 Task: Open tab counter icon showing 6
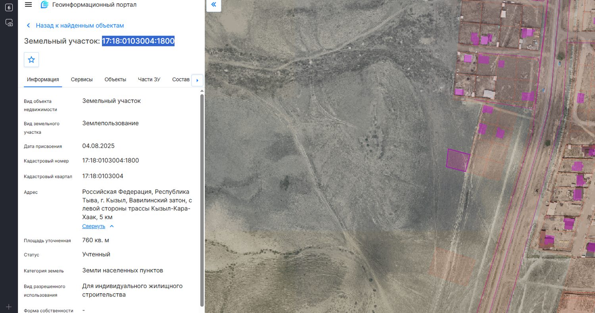click(x=9, y=8)
